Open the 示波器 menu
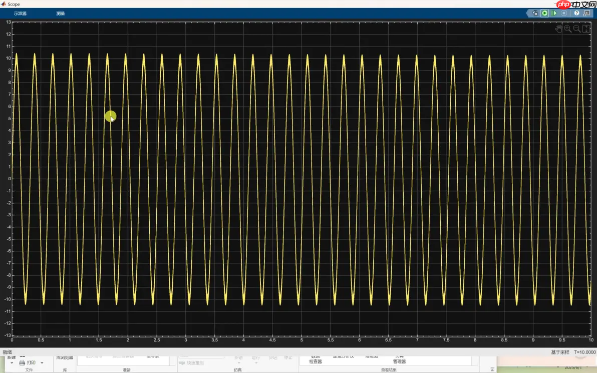Viewport: 597px width, 373px height. tap(20, 14)
